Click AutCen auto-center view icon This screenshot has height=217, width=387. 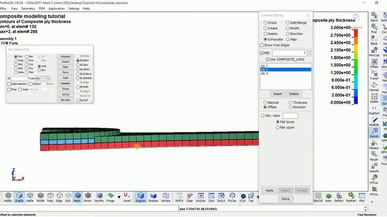(201, 197)
